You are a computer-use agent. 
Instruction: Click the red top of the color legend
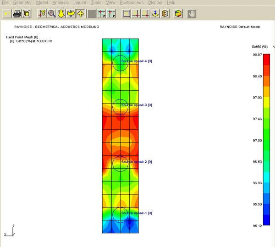pos(266,60)
